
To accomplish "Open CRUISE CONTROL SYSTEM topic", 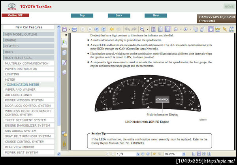I will tap(29, 142).
